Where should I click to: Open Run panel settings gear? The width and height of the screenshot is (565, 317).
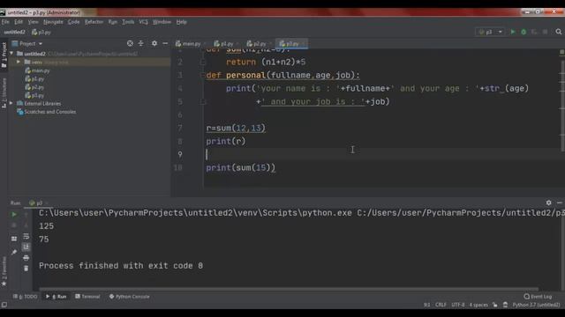548,203
